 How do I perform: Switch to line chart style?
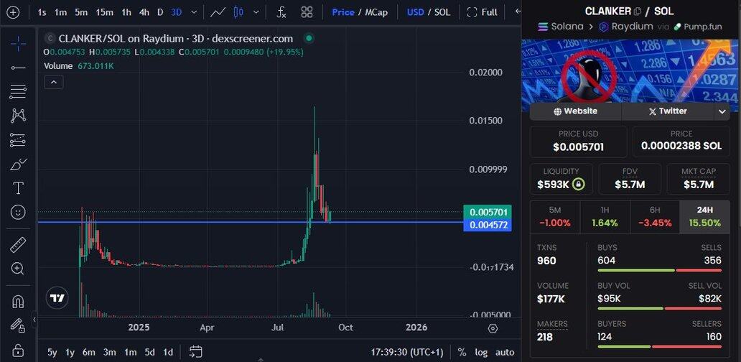click(218, 11)
